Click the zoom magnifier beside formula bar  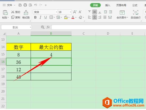click(x=43, y=27)
